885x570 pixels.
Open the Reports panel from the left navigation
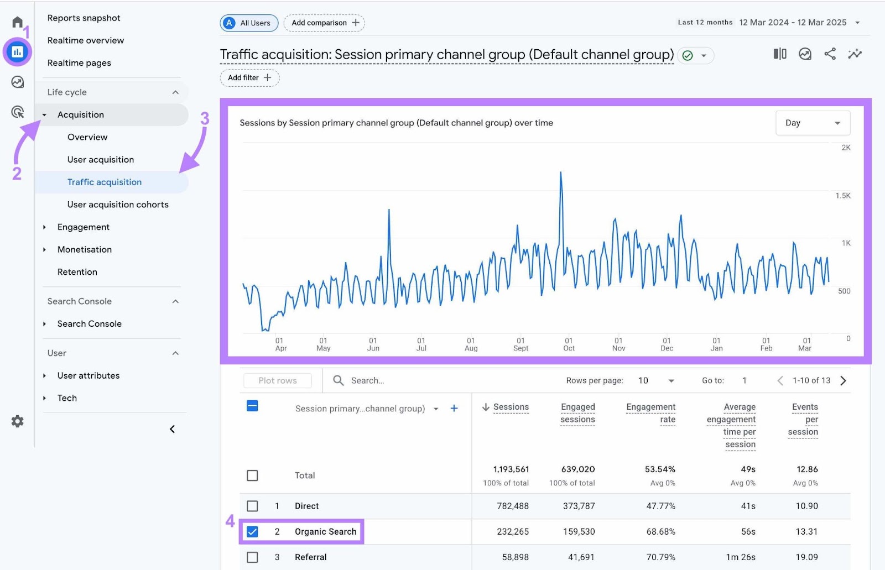pos(17,51)
